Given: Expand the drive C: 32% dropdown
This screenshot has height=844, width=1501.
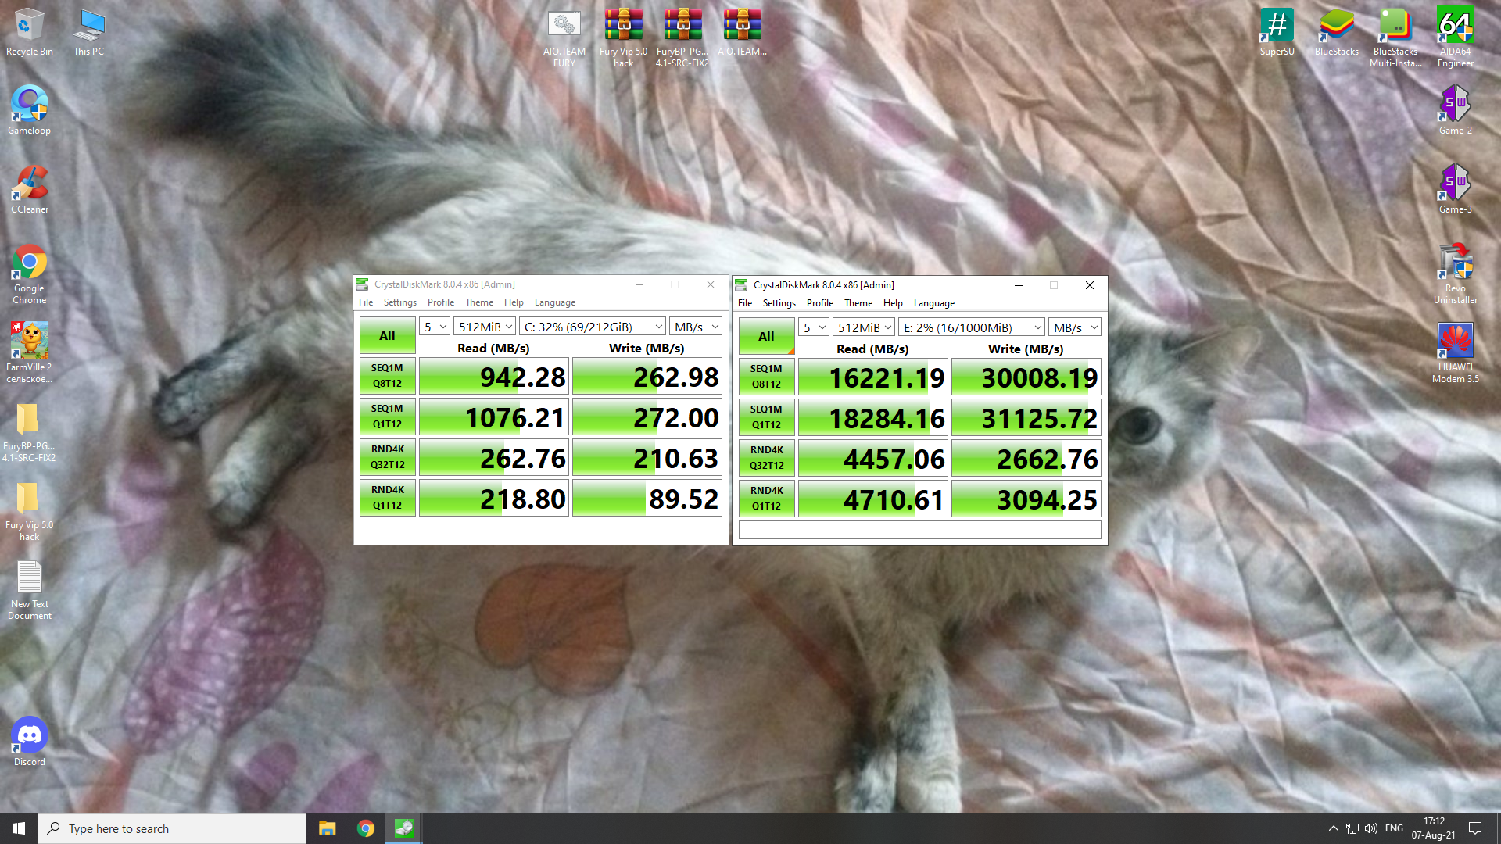Looking at the screenshot, I should 593,327.
